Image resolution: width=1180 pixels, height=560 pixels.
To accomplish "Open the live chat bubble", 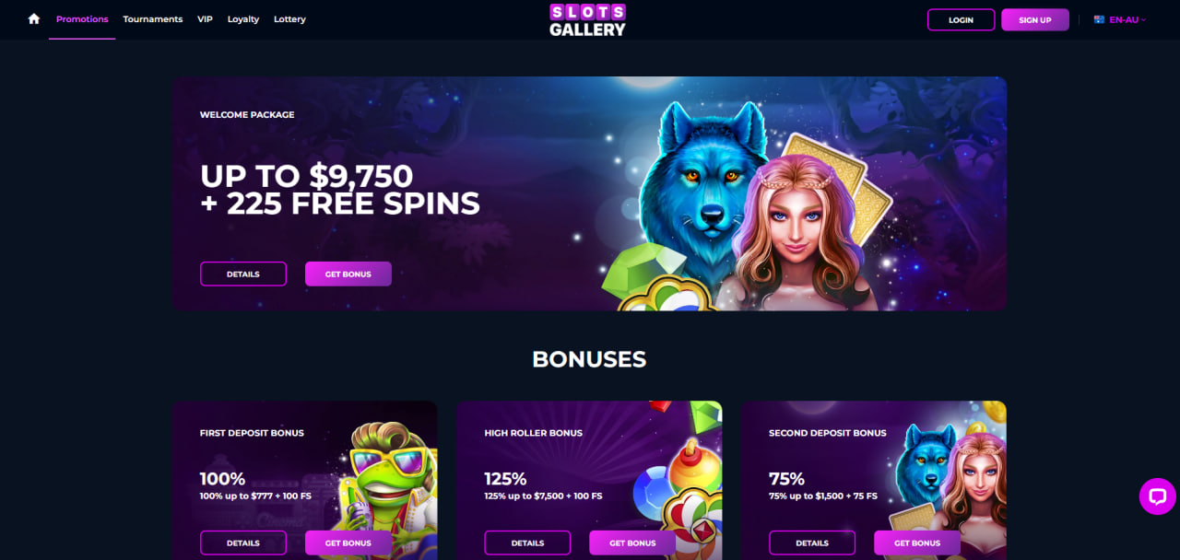I will [x=1157, y=496].
